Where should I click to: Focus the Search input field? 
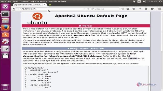pyautogui.click(x=106, y=9)
